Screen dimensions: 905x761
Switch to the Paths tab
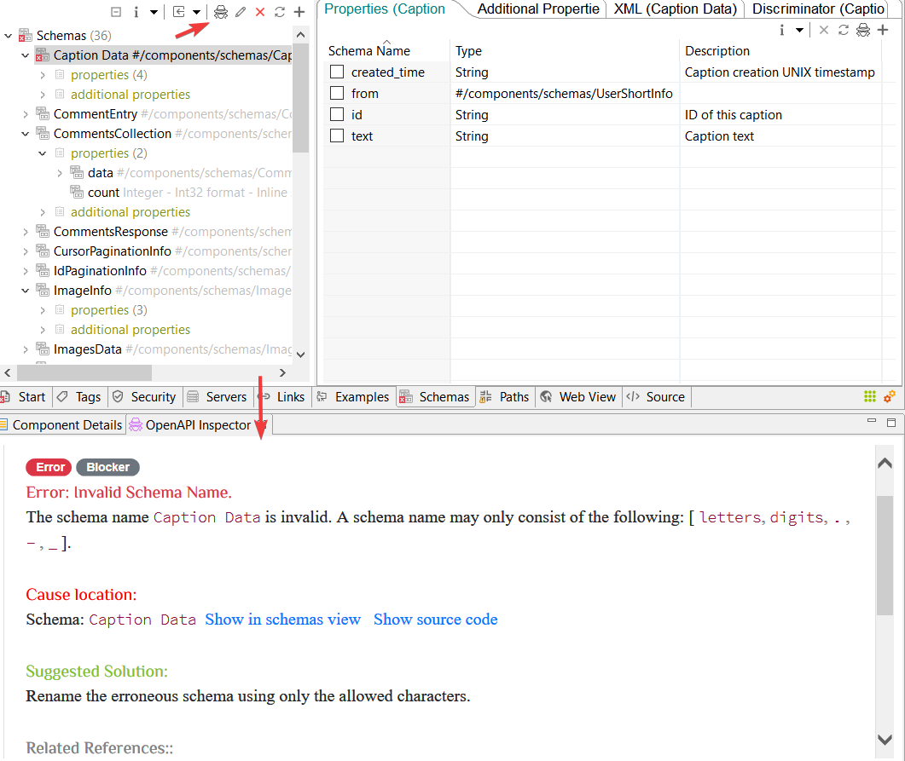coord(505,397)
